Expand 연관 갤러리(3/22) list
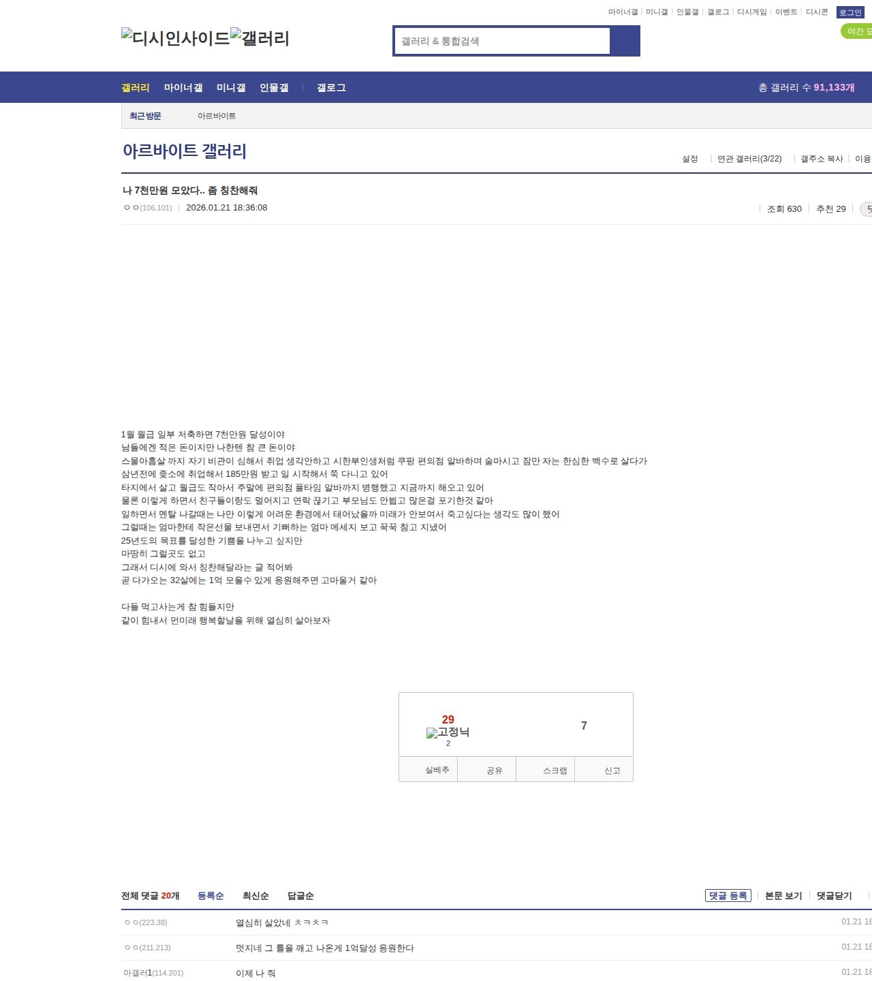 [749, 159]
